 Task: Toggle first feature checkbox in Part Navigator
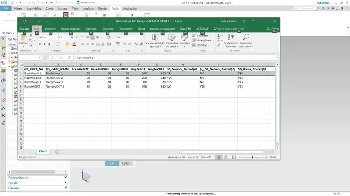tap(16, 71)
